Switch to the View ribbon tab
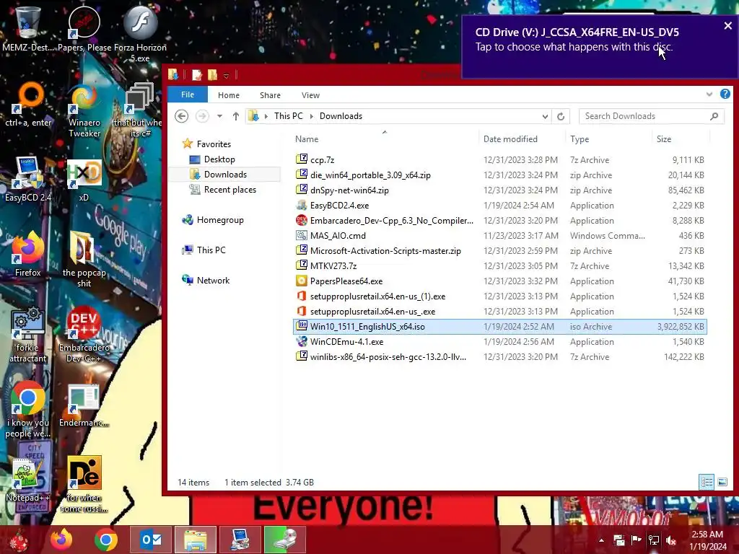 [310, 95]
